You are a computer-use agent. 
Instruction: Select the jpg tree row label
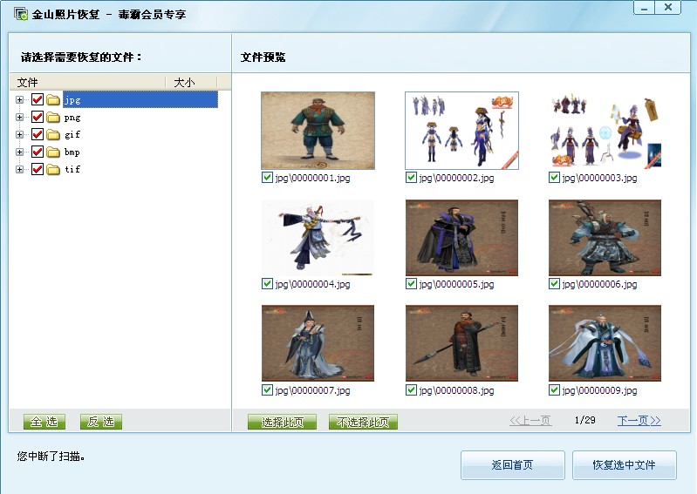(140, 100)
